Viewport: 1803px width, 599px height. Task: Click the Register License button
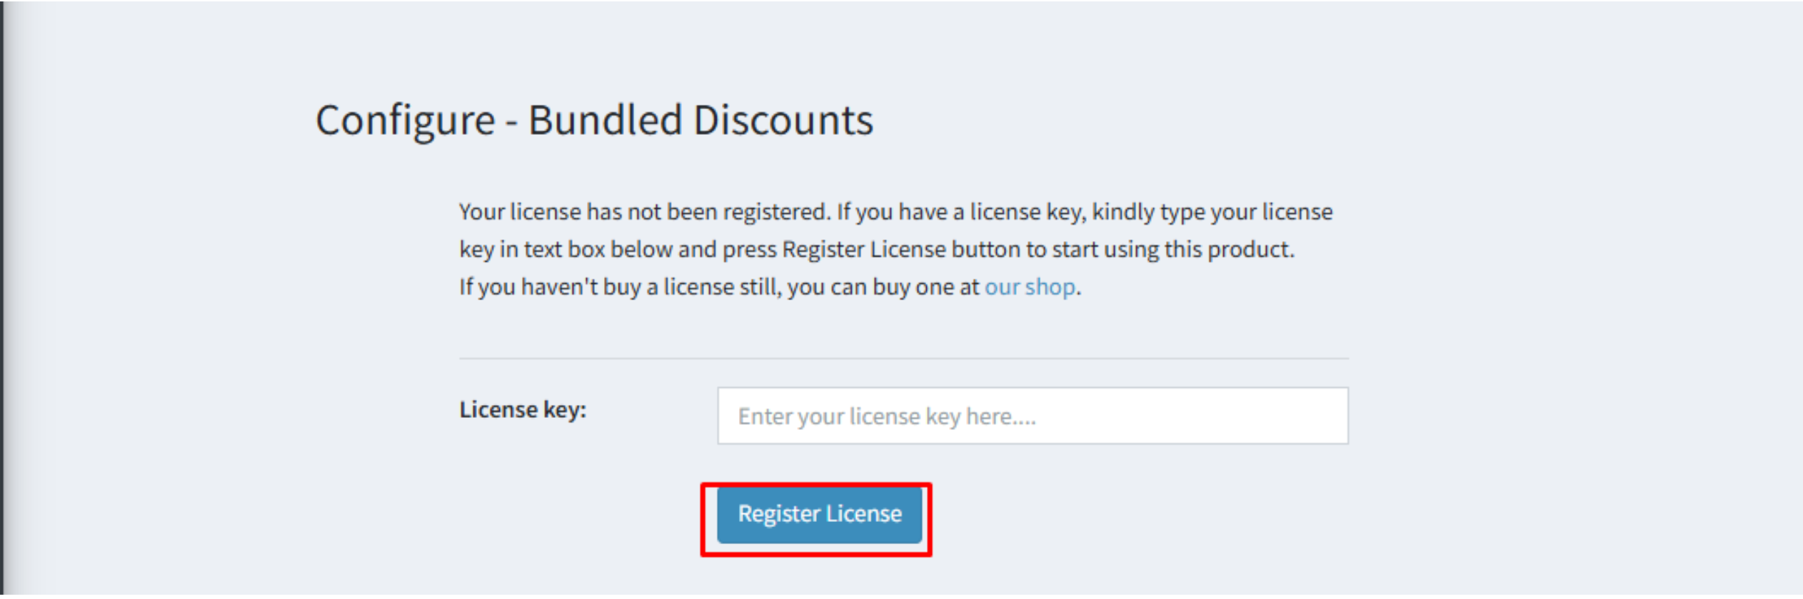point(818,514)
